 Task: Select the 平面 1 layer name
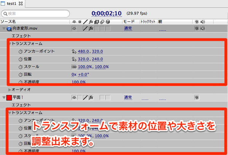pos(18,97)
